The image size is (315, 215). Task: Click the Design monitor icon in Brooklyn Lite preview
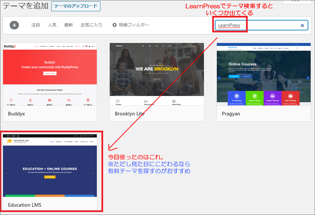(117, 101)
